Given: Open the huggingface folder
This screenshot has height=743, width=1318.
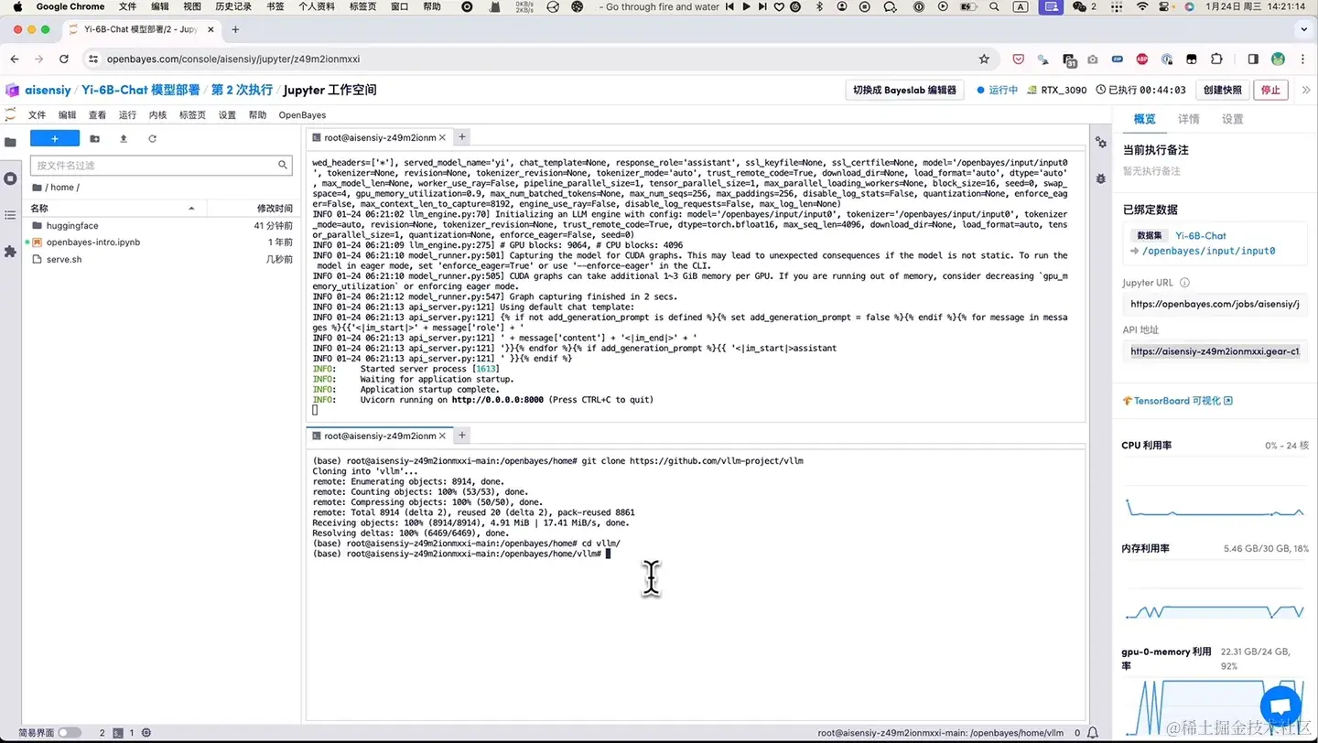Looking at the screenshot, I should 72,225.
